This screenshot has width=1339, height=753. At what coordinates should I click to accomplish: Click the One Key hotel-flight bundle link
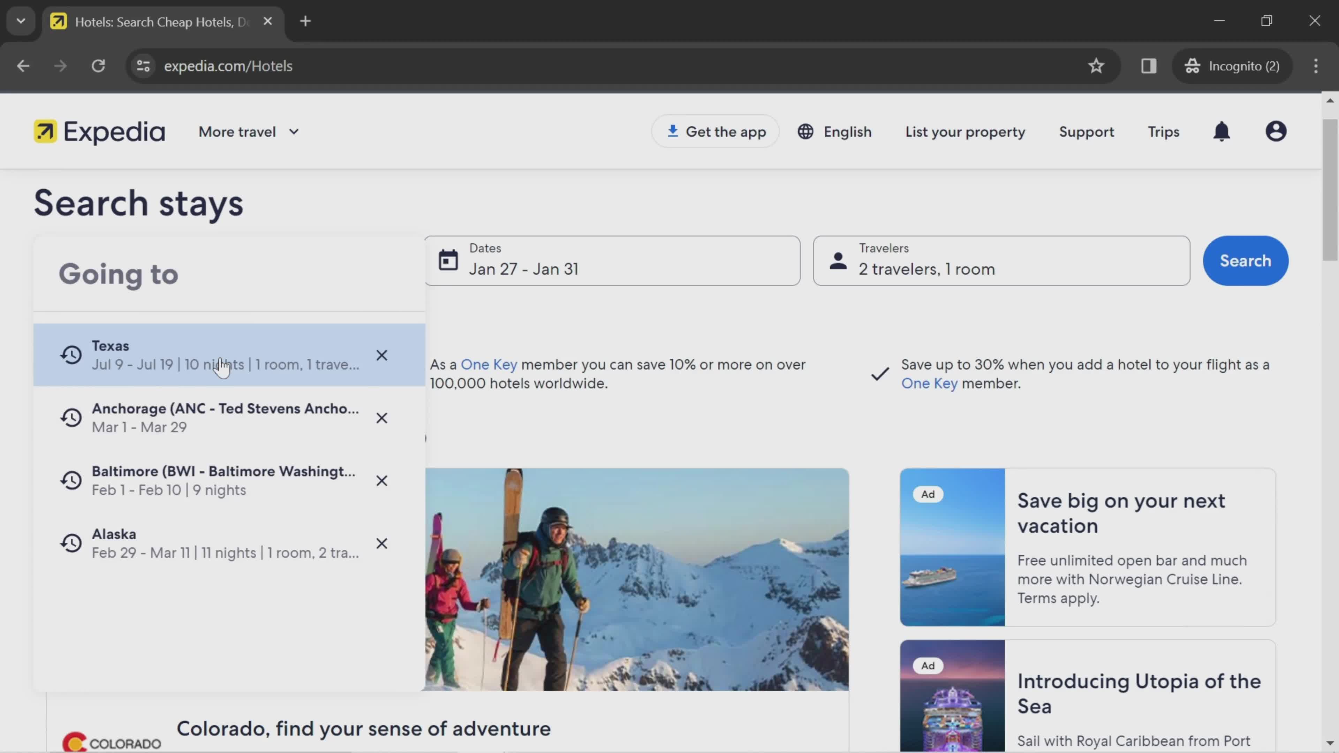tap(929, 383)
